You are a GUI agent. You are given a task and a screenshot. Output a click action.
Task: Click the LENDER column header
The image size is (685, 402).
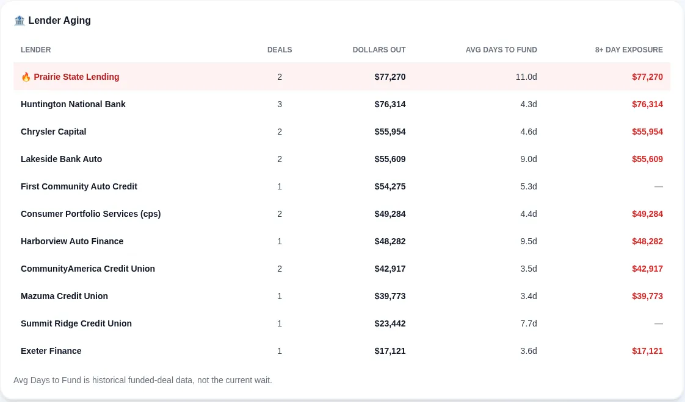coord(36,50)
